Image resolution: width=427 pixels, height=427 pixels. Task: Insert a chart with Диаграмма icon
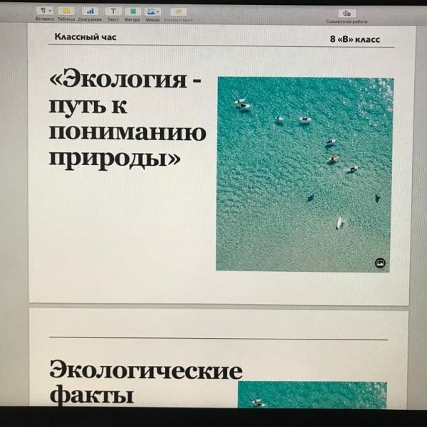pos(90,11)
